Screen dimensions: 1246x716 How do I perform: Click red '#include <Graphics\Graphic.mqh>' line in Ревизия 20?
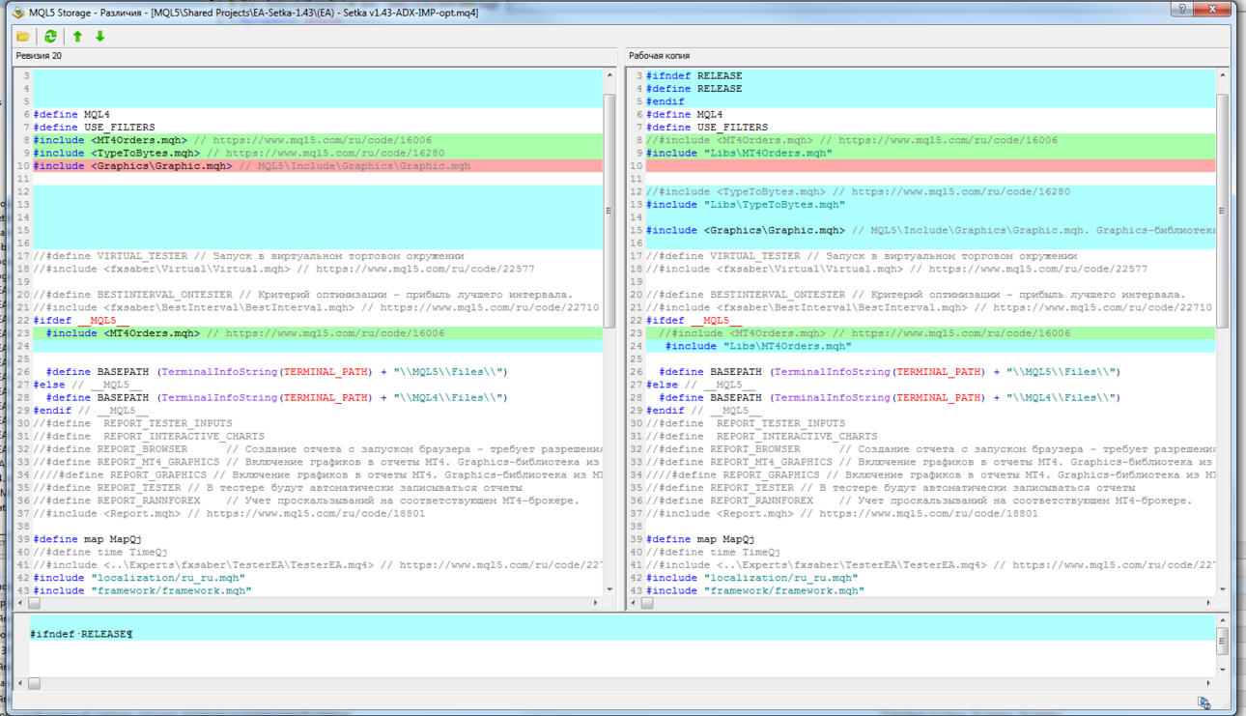coord(132,166)
